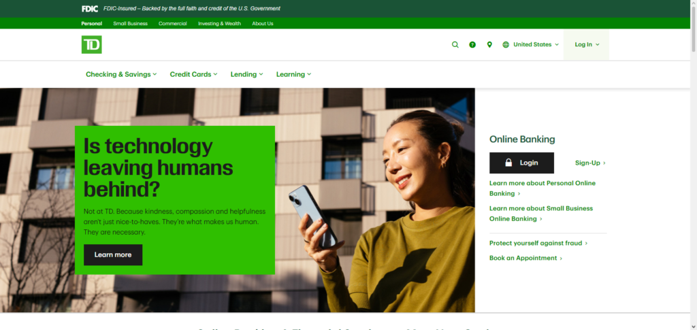Click the TD logo in the header
The height and width of the screenshot is (330, 697).
point(92,44)
